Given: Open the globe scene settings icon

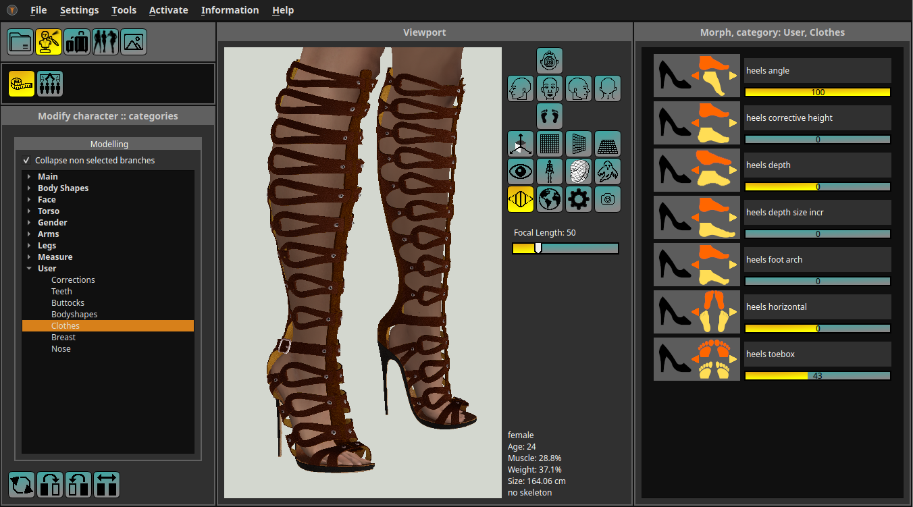Looking at the screenshot, I should point(550,199).
